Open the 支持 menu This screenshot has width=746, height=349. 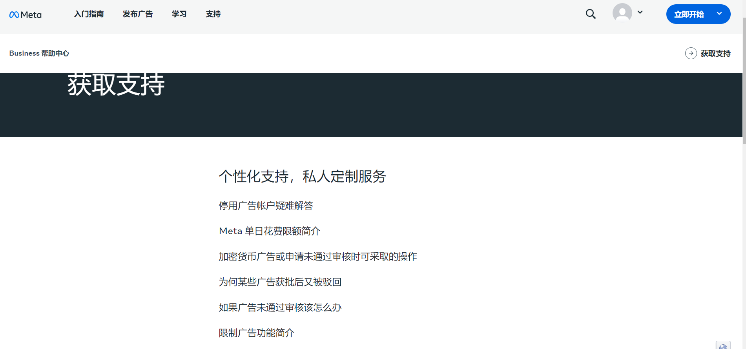coord(213,14)
